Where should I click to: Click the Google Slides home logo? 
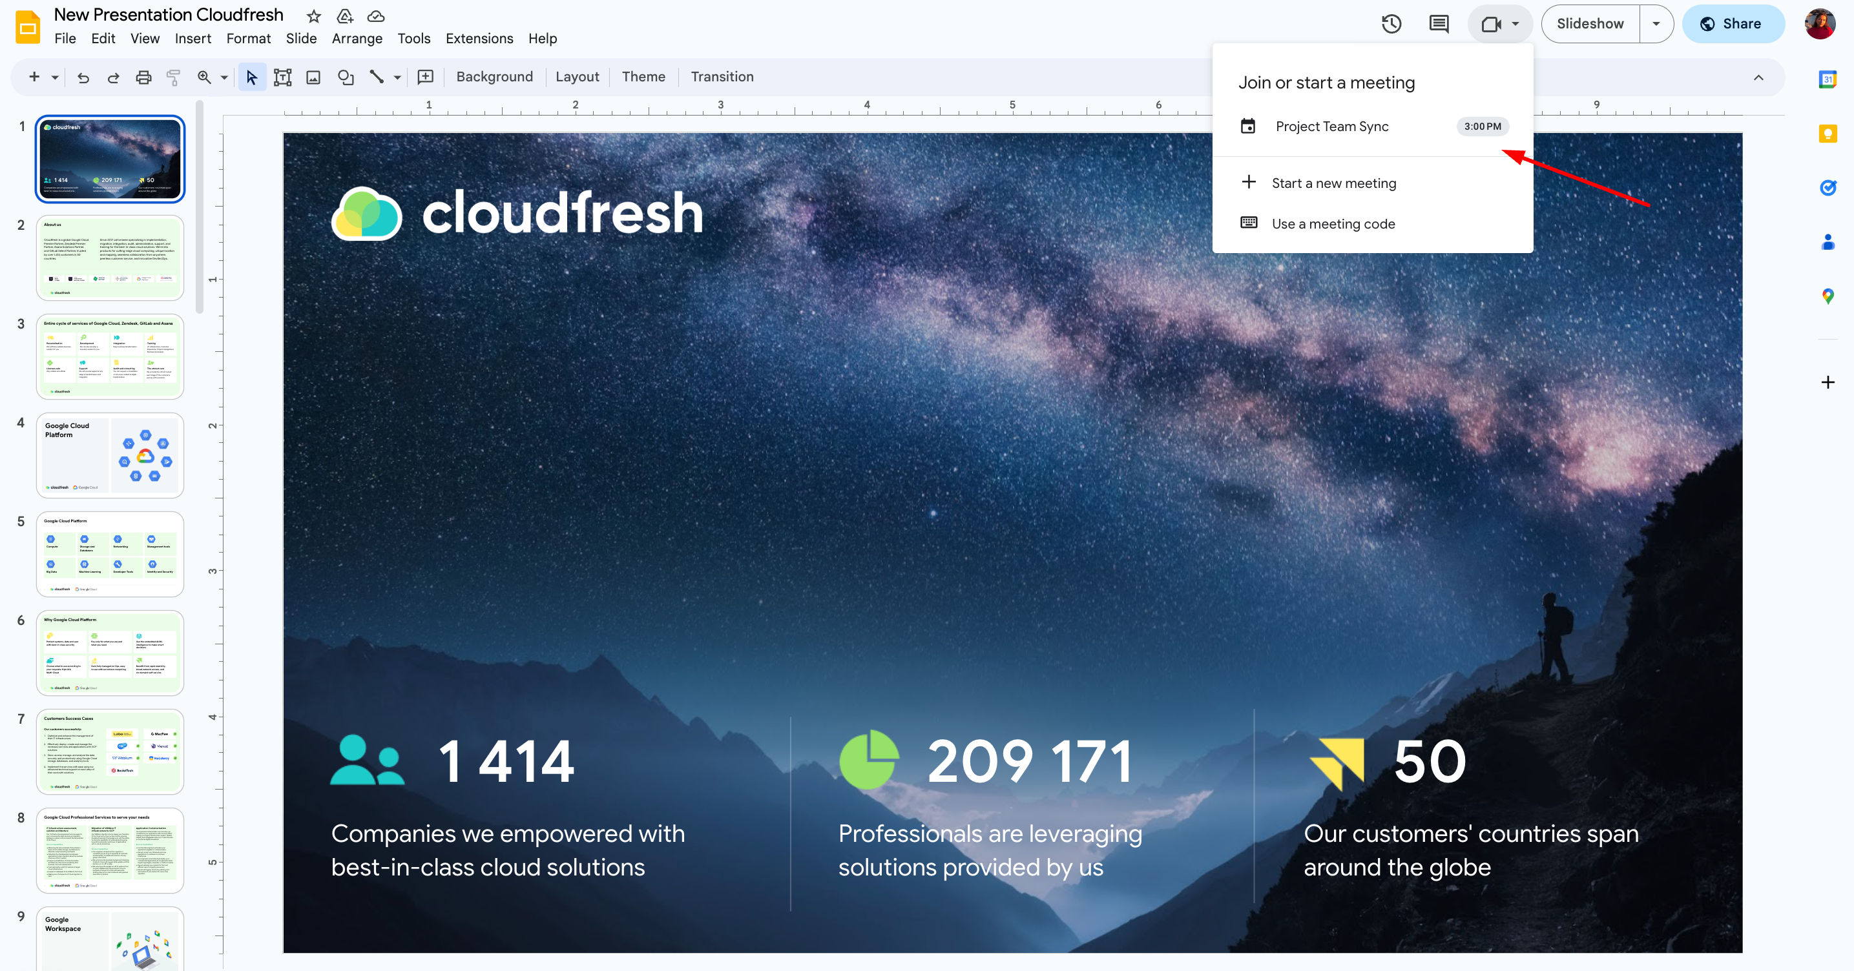tap(27, 27)
